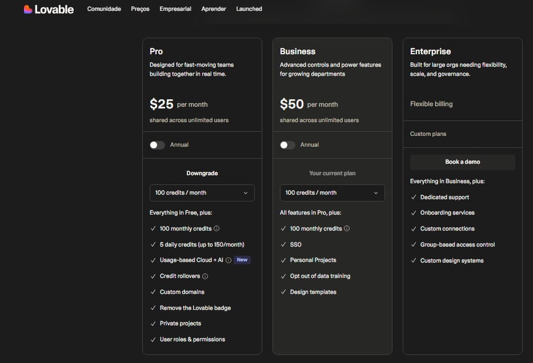The image size is (533, 363).
Task: Click checkmark icon next to Dedicated support
Action: point(414,197)
